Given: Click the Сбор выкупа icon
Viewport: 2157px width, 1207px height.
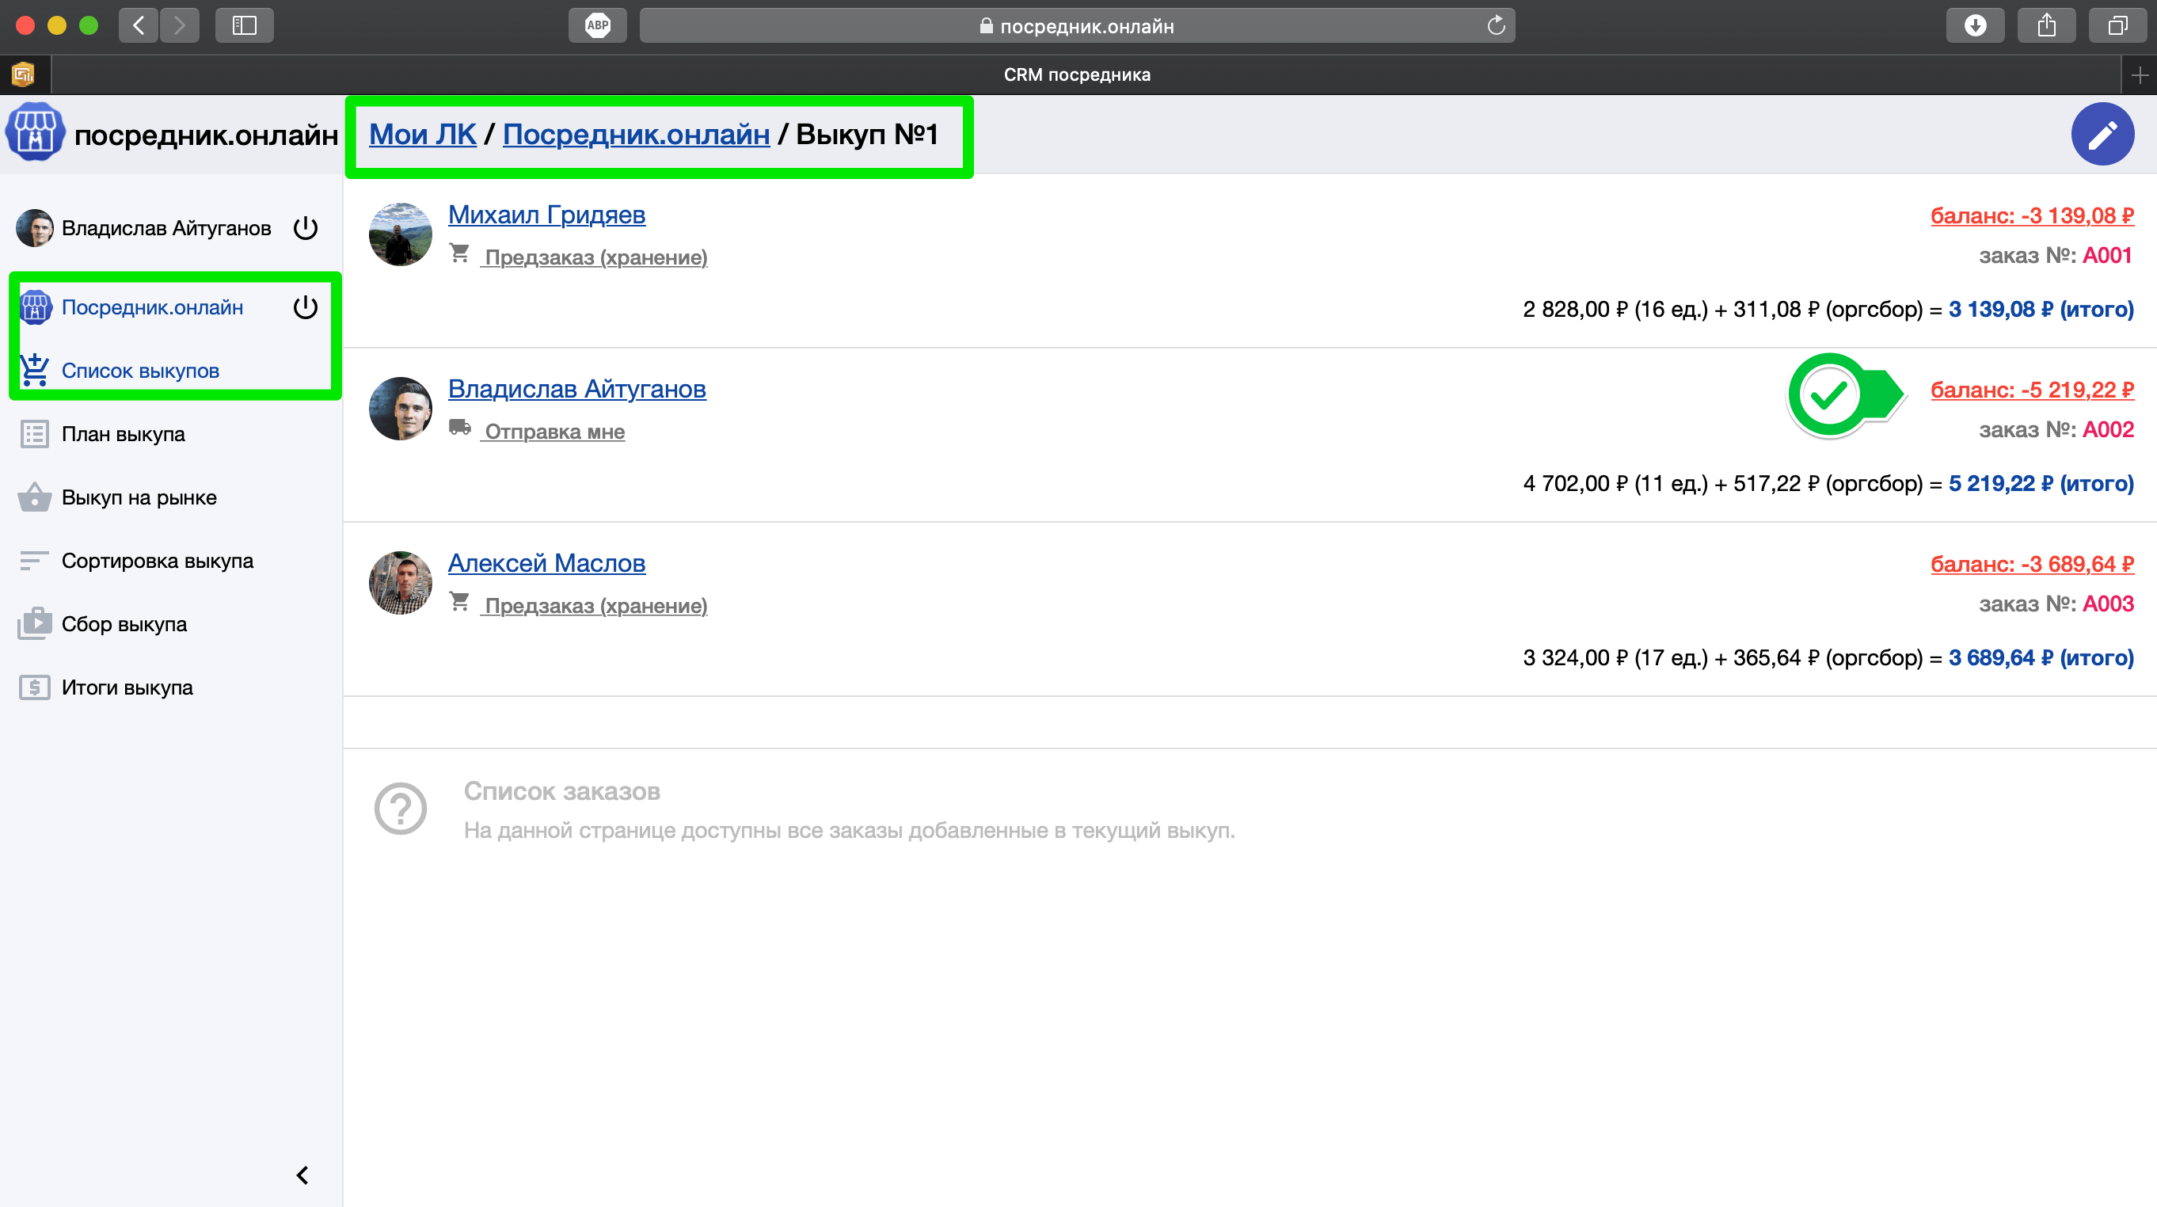Looking at the screenshot, I should tap(34, 624).
